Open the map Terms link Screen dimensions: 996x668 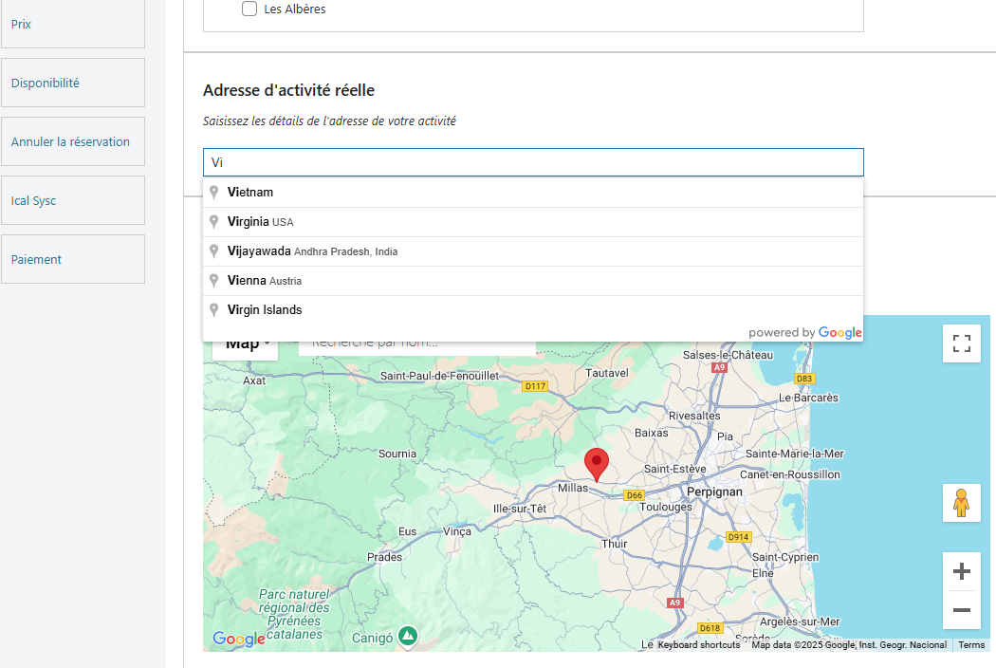coord(971,644)
